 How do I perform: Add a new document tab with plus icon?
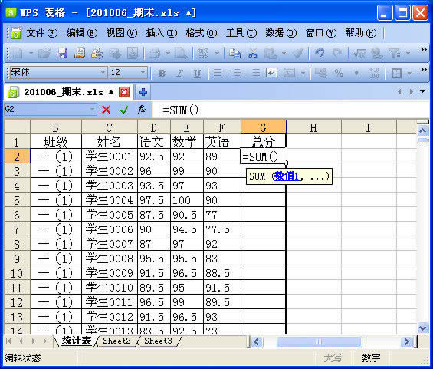click(x=143, y=92)
